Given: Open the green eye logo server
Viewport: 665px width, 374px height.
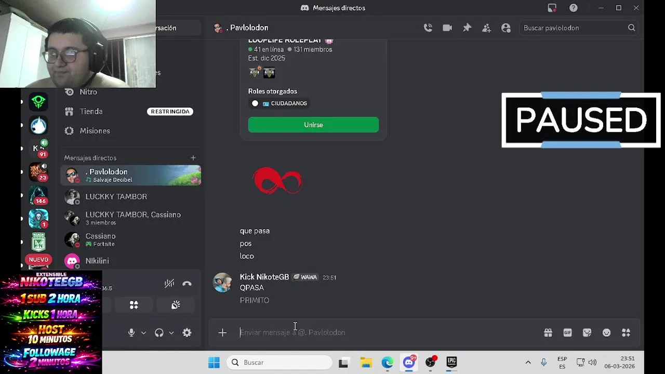Looking at the screenshot, I should [x=38, y=102].
